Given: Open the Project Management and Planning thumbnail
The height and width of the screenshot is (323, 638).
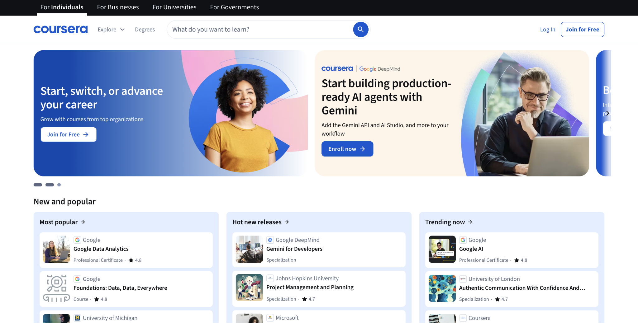Looking at the screenshot, I should 249,288.
